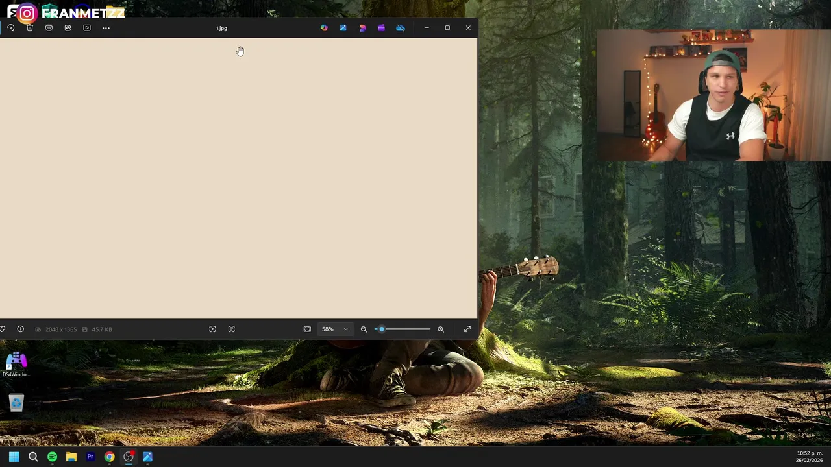The image size is (831, 467).
Task: Open Spotify from the taskbar
Action: (52, 457)
